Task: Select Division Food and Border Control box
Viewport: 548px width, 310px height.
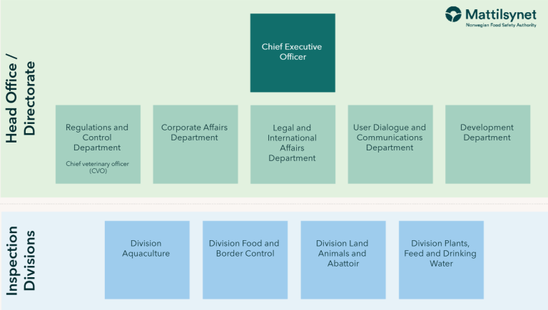Action: [x=245, y=259]
